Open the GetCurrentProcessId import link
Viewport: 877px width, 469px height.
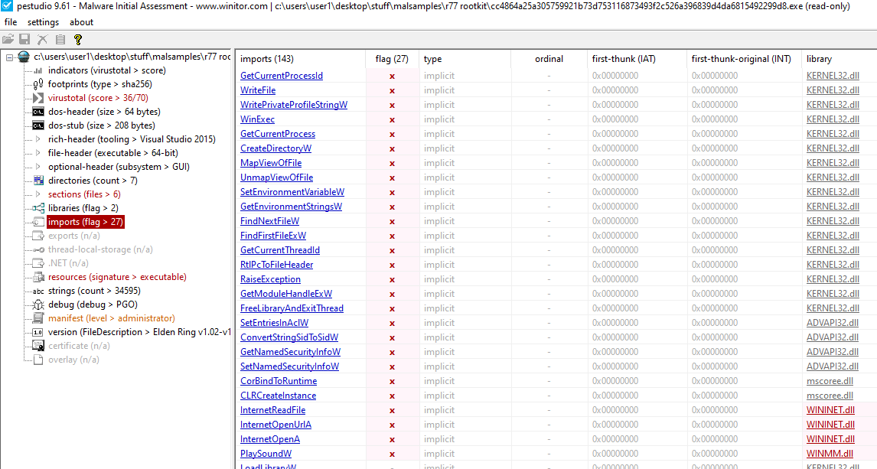[282, 76]
